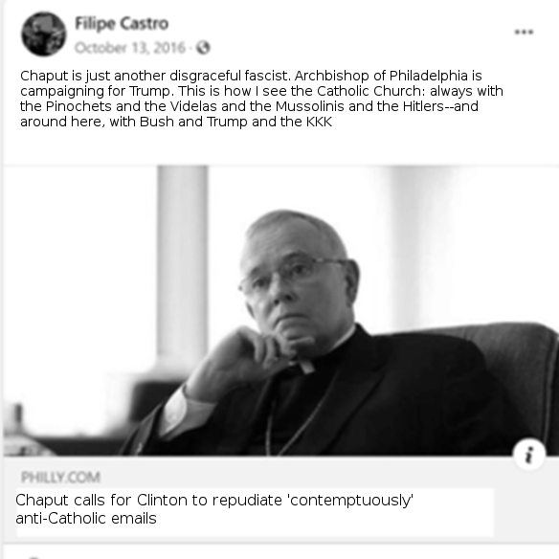Viewport: 559px width, 559px height.
Task: Click post text ending 'Trump and the KKK'
Action: [x=176, y=122]
